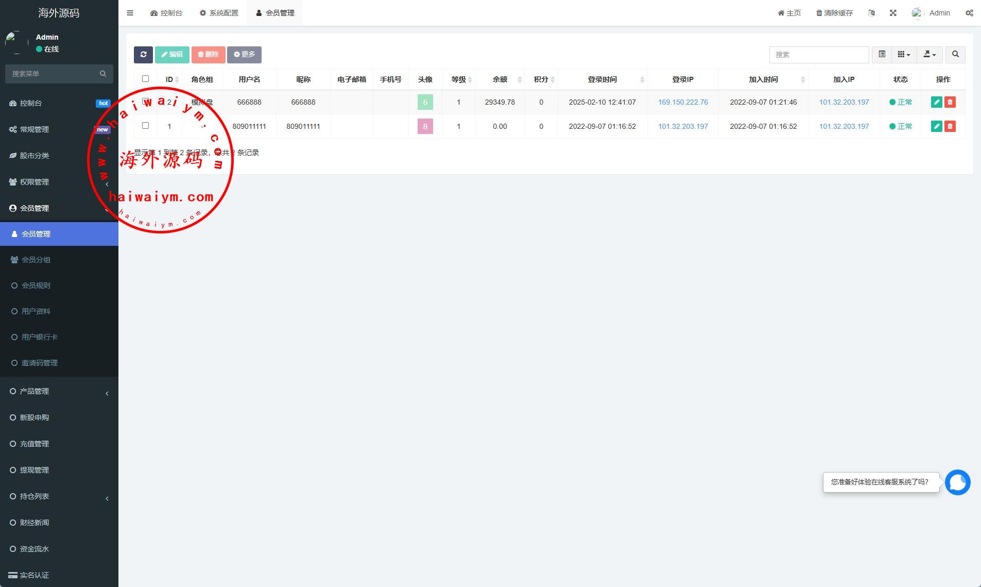Open the export data dropdown

(930, 55)
